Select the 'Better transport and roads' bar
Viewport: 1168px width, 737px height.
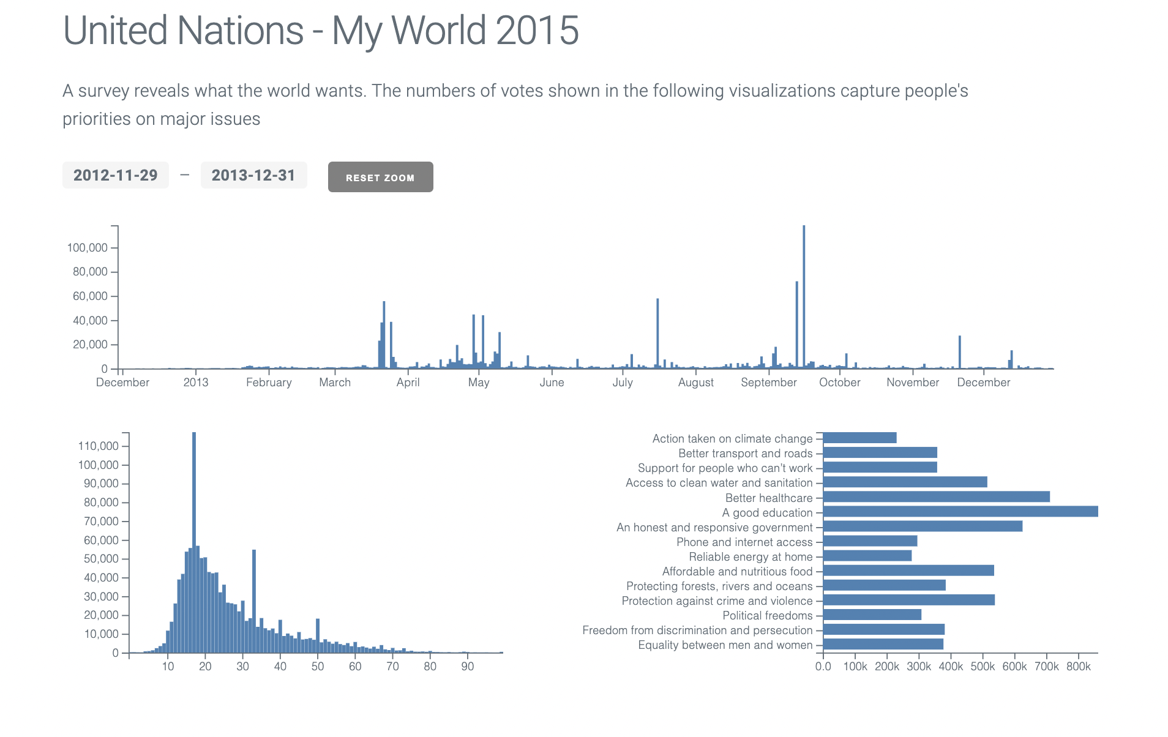[880, 452]
